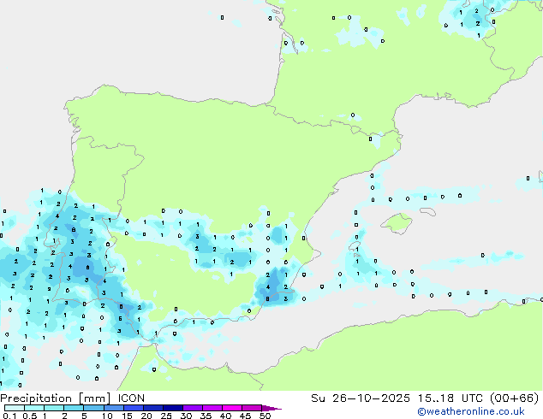Click the '(00+66)' forecast offset text
Viewport: 543px width, 419px height.
point(515,398)
